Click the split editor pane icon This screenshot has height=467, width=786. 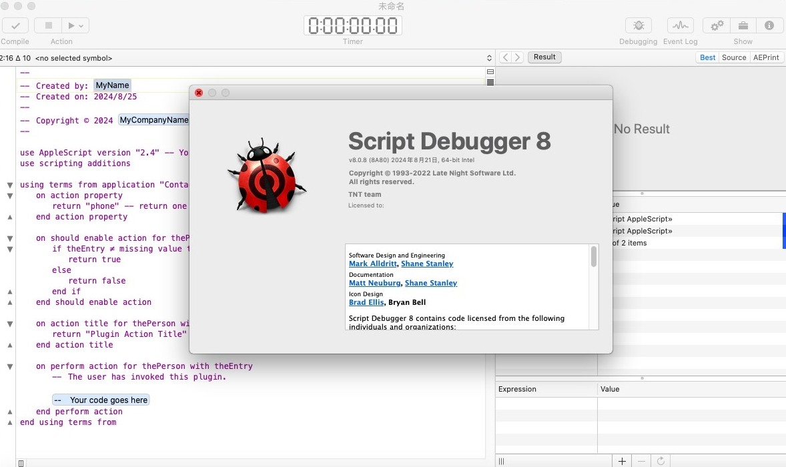tap(490, 72)
